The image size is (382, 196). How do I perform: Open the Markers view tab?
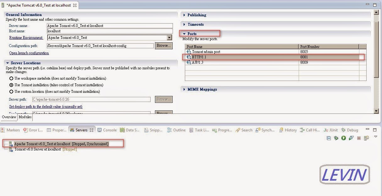coord(10,130)
